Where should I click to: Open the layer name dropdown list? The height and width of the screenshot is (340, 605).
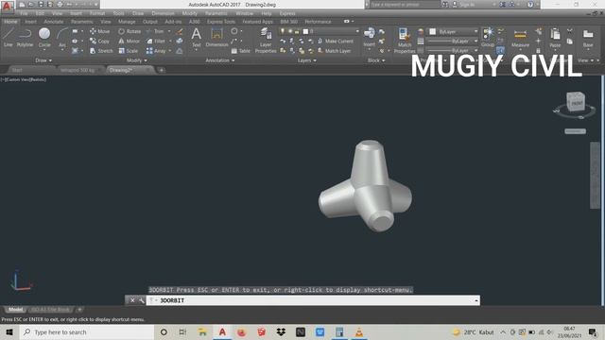pos(357,31)
